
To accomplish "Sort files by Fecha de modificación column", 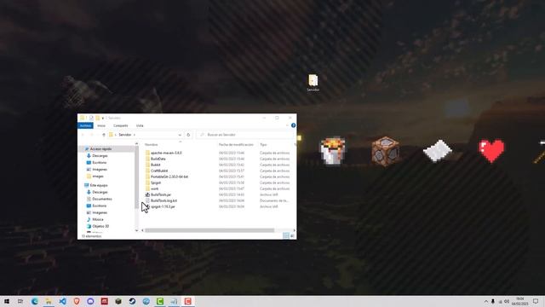I will point(236,144).
